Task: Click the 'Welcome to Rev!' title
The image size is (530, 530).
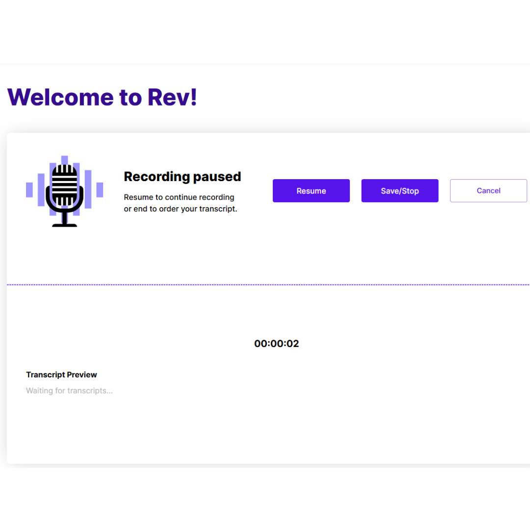Action: (x=102, y=97)
